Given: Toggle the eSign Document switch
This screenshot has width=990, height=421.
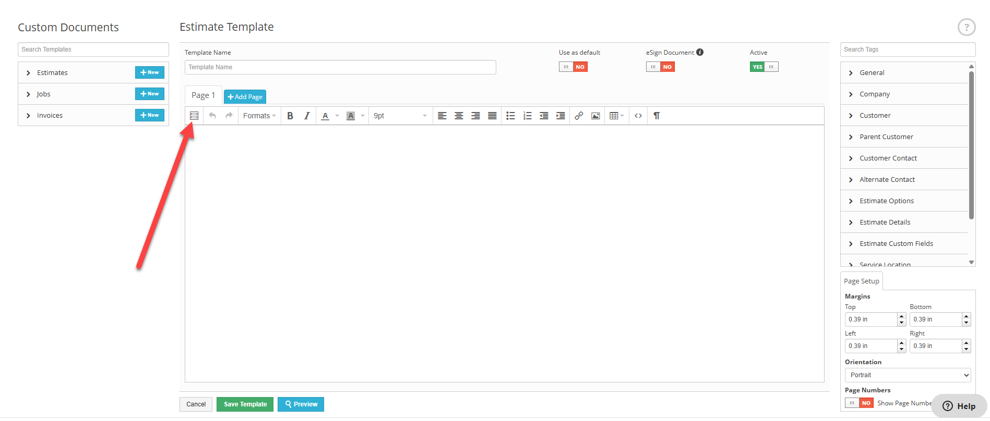Looking at the screenshot, I should pos(660,67).
